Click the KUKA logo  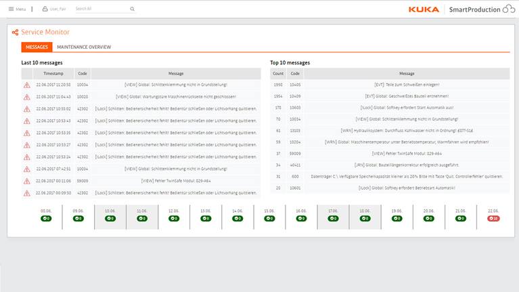tap(424, 9)
